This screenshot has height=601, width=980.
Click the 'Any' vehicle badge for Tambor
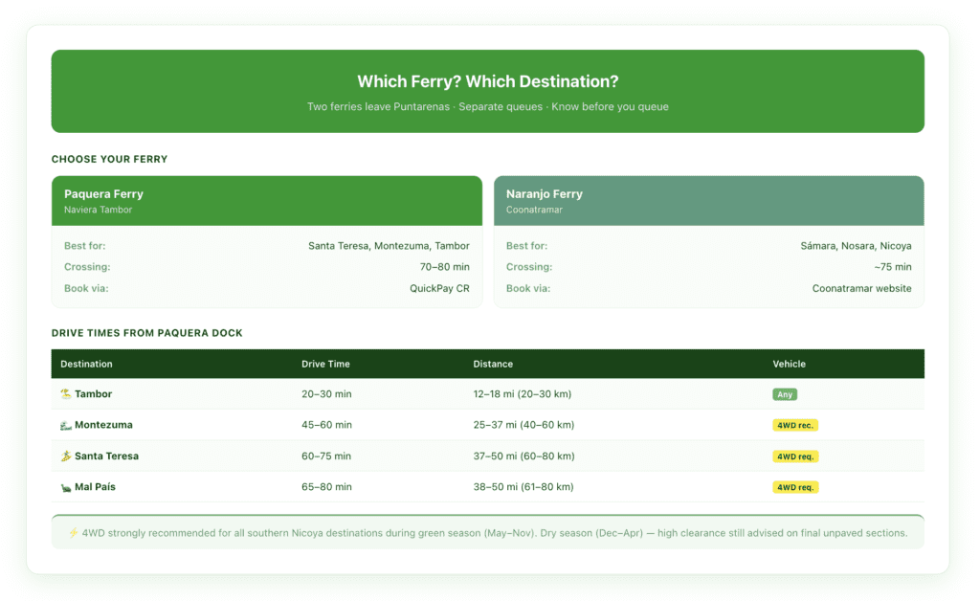(x=785, y=394)
